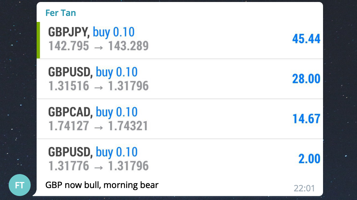The image size is (357, 200).
Task: Open Fer Tan sender name
Action: [61, 13]
